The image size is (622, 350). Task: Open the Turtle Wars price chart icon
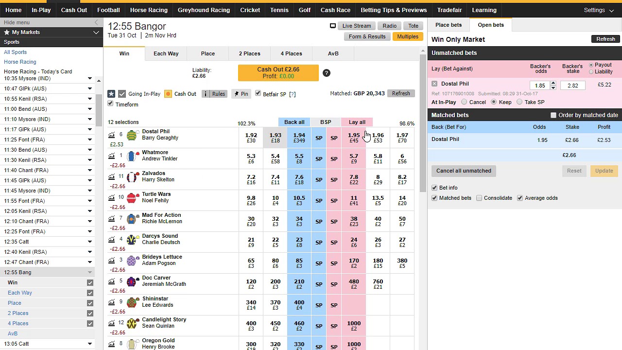point(111,198)
